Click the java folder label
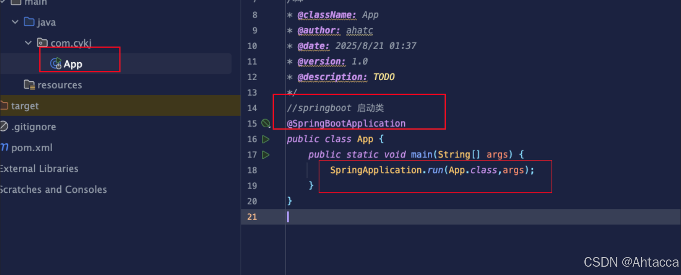This screenshot has width=681, height=275. pyautogui.click(x=46, y=22)
